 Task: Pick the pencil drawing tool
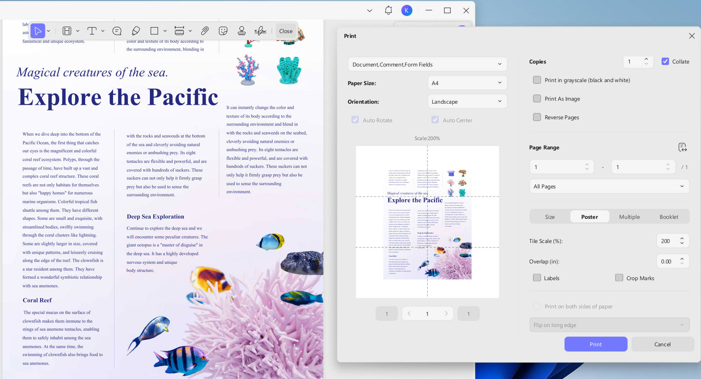point(136,31)
